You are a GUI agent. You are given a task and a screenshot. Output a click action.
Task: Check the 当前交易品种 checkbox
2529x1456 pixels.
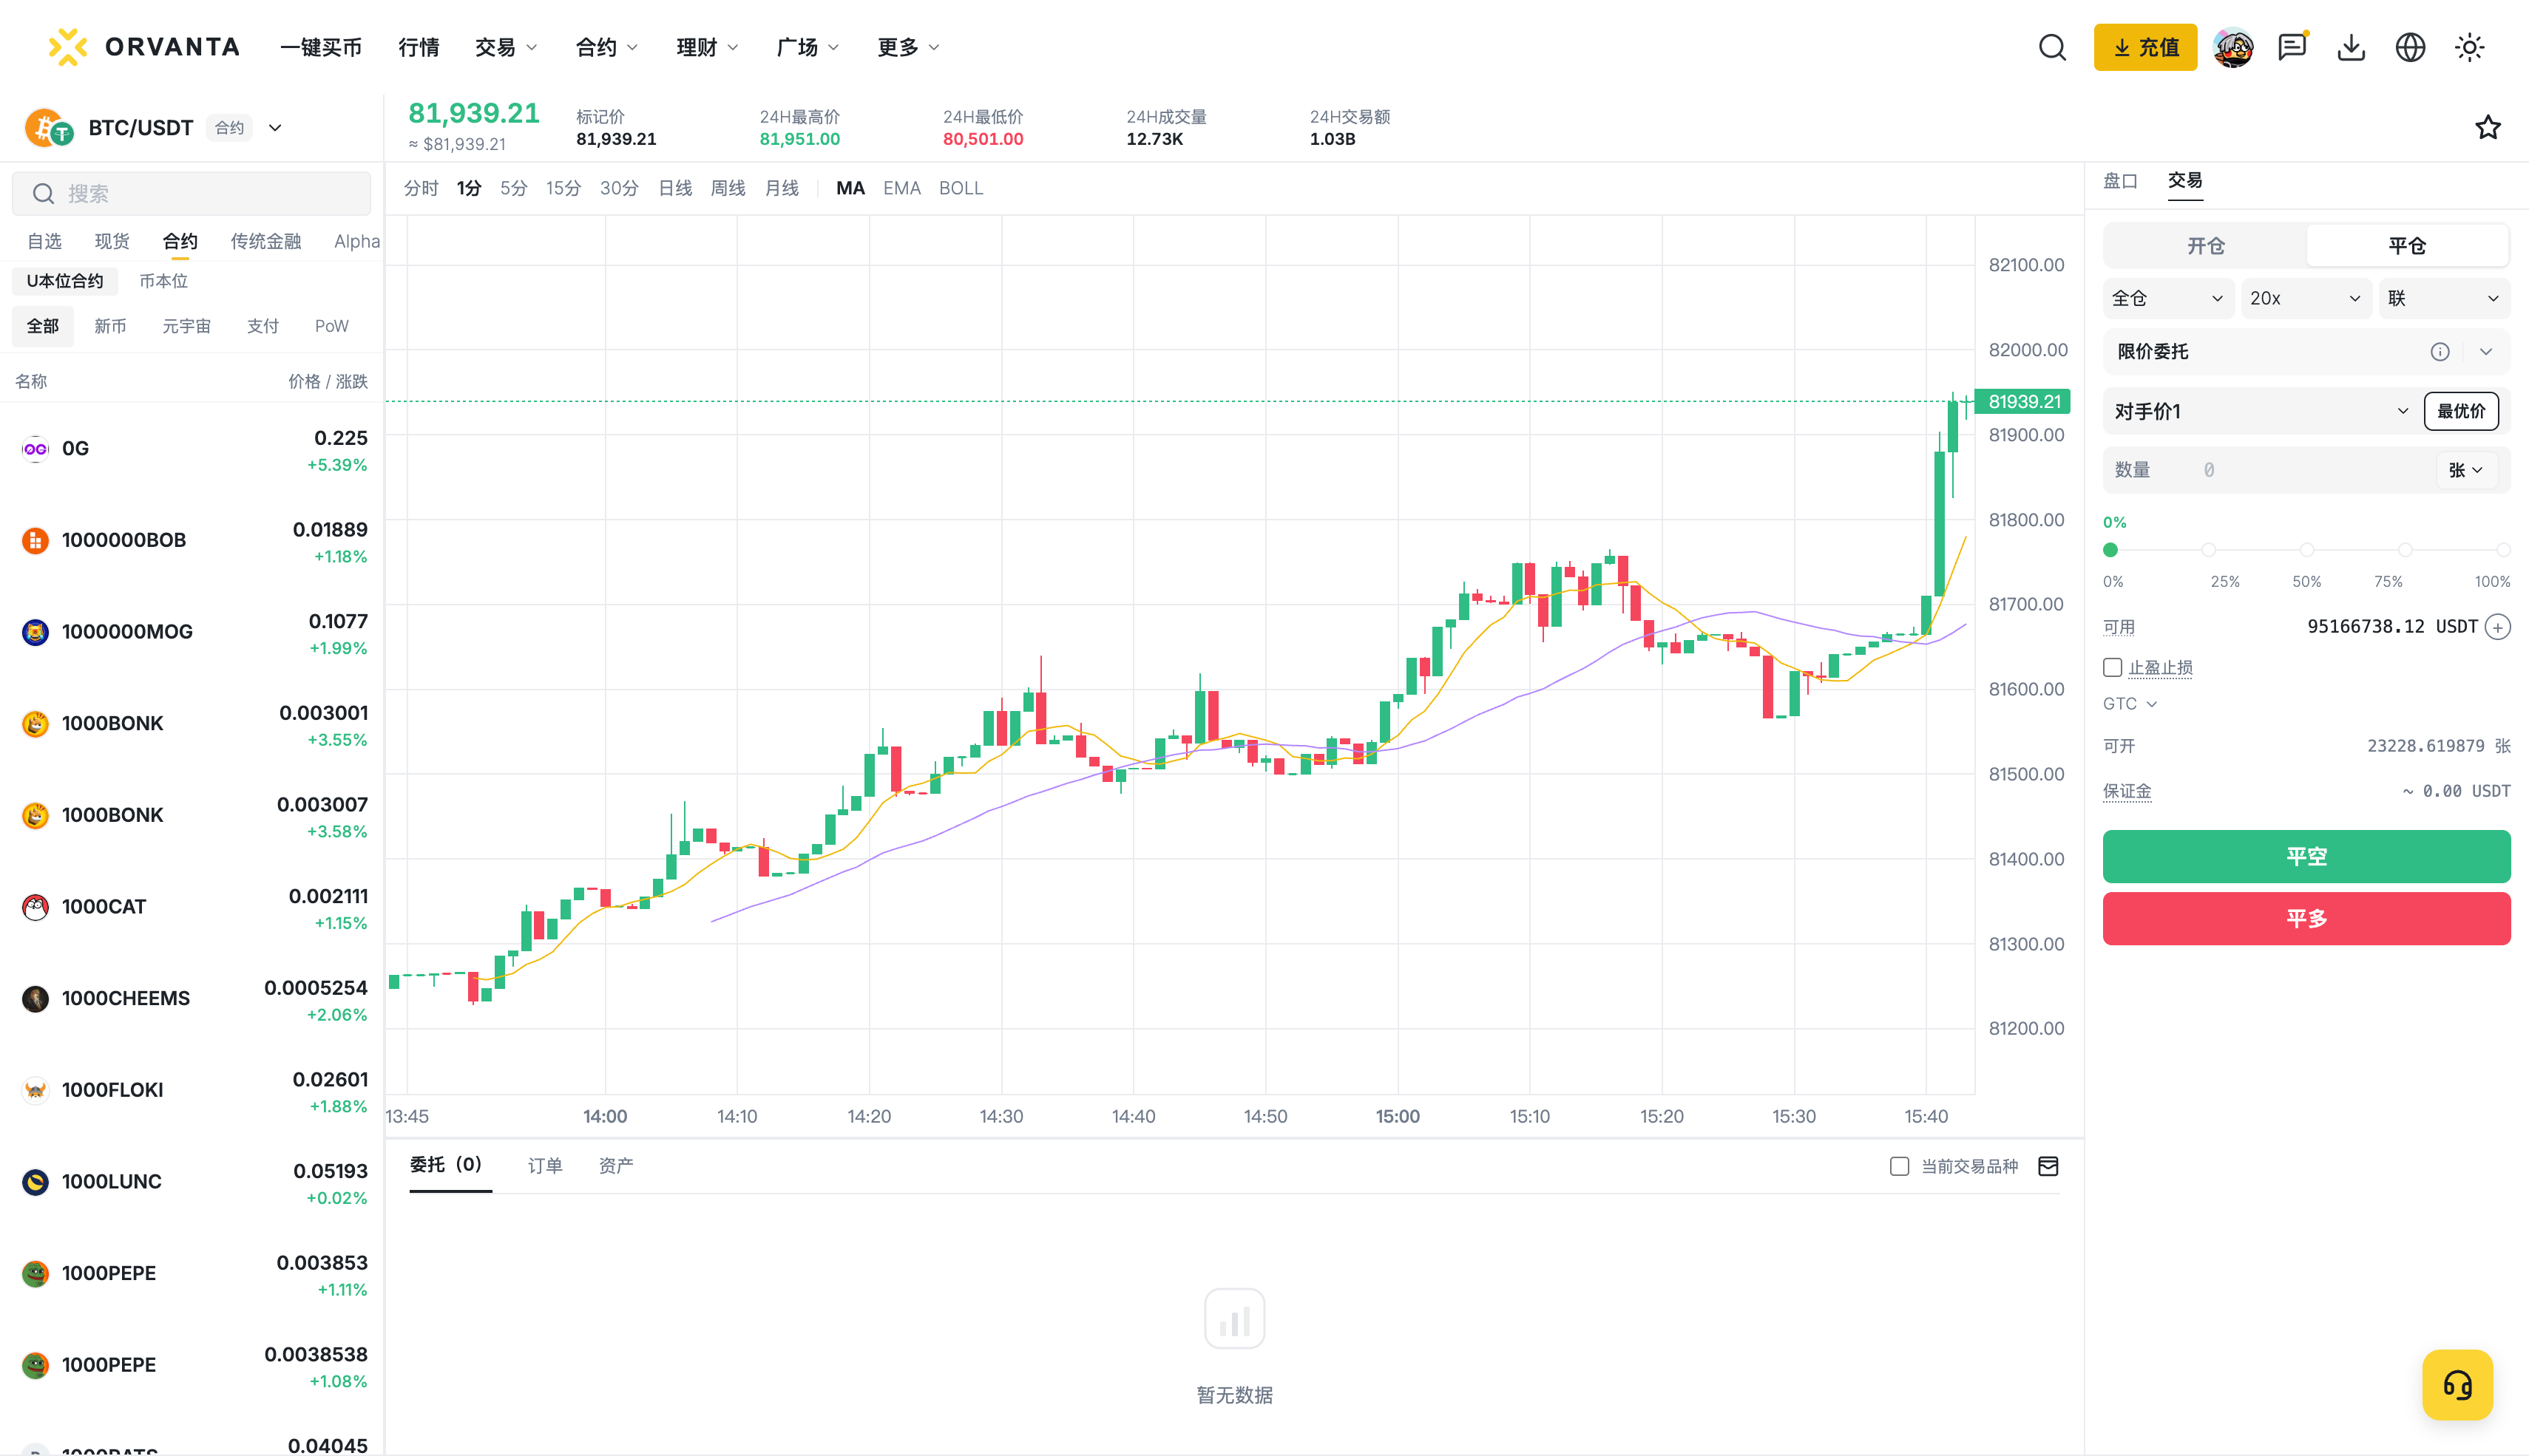(1899, 1166)
